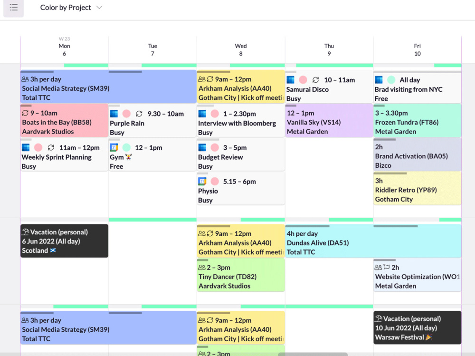Click the chevron beside Color by Project
The width and height of the screenshot is (475, 356).
tap(99, 8)
